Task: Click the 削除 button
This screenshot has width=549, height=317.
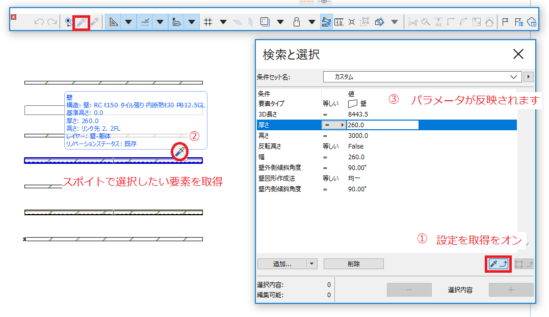Action: tap(354, 264)
